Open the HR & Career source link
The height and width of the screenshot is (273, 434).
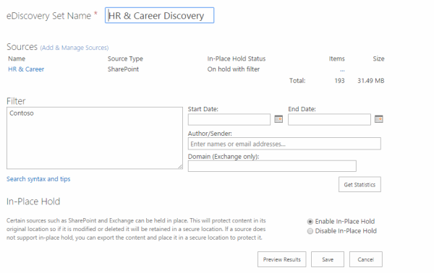coord(26,69)
